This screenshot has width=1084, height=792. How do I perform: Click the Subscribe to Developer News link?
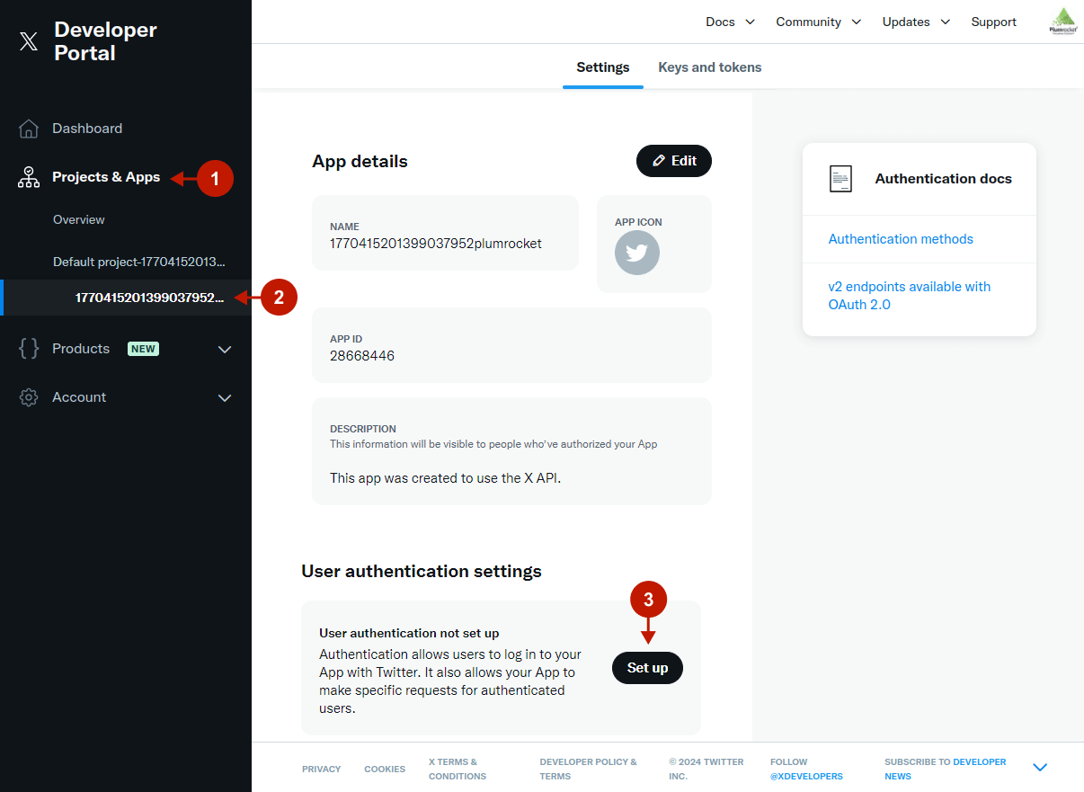(946, 769)
